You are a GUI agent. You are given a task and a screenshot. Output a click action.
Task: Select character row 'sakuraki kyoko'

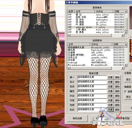coord(96,27)
